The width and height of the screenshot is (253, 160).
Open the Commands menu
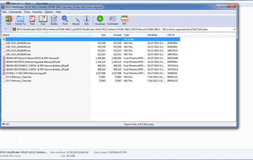(15, 12)
